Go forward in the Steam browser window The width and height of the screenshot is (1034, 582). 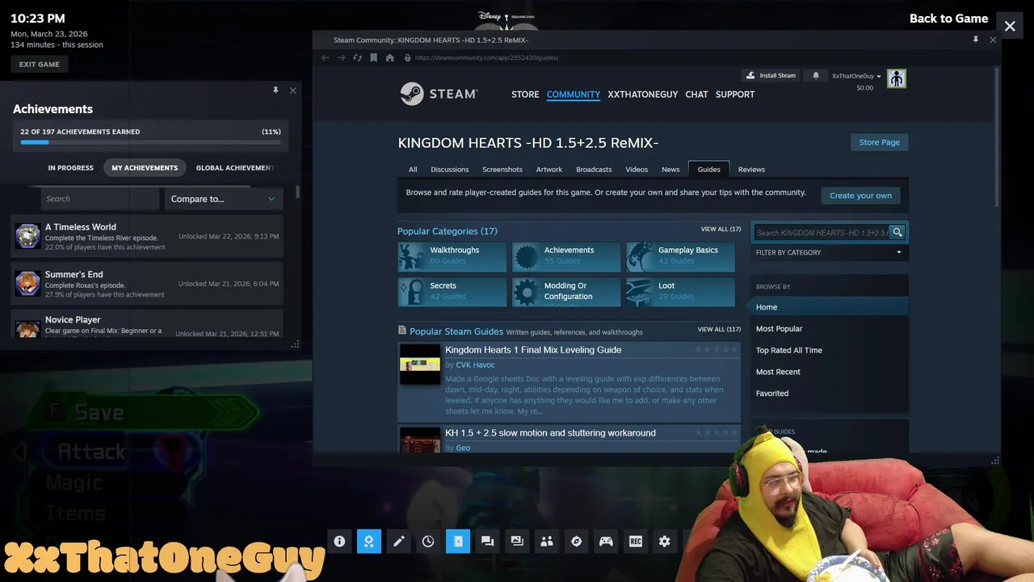[x=341, y=57]
